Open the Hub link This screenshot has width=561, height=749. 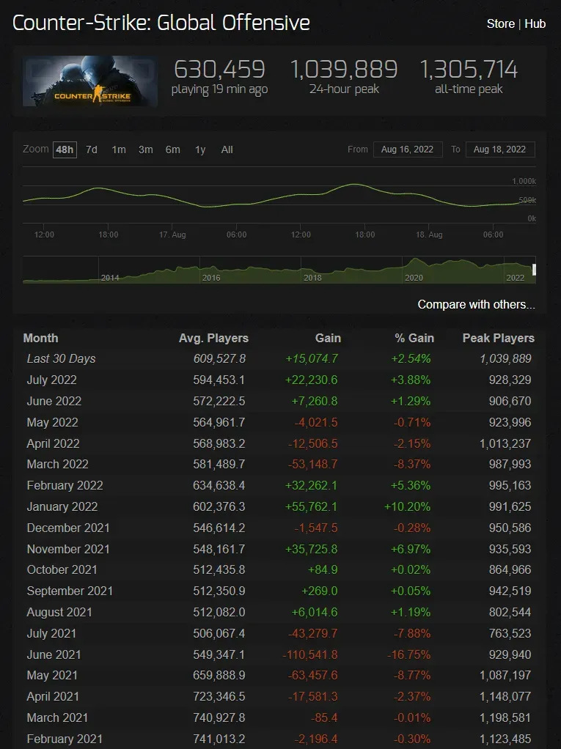tap(535, 24)
